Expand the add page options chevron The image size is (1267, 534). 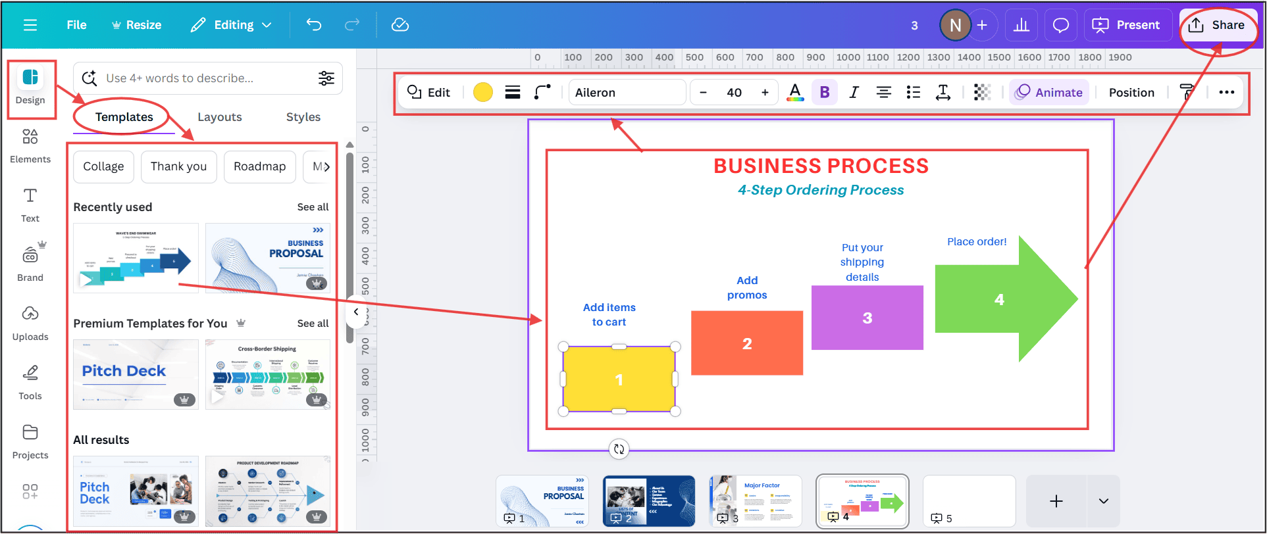1104,501
